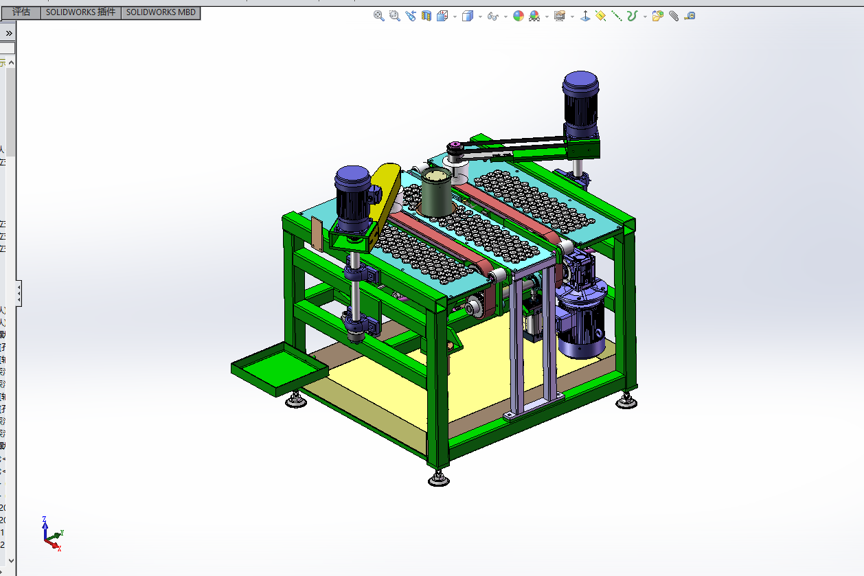
Task: Expand the panel with double chevron
Action: click(x=9, y=33)
